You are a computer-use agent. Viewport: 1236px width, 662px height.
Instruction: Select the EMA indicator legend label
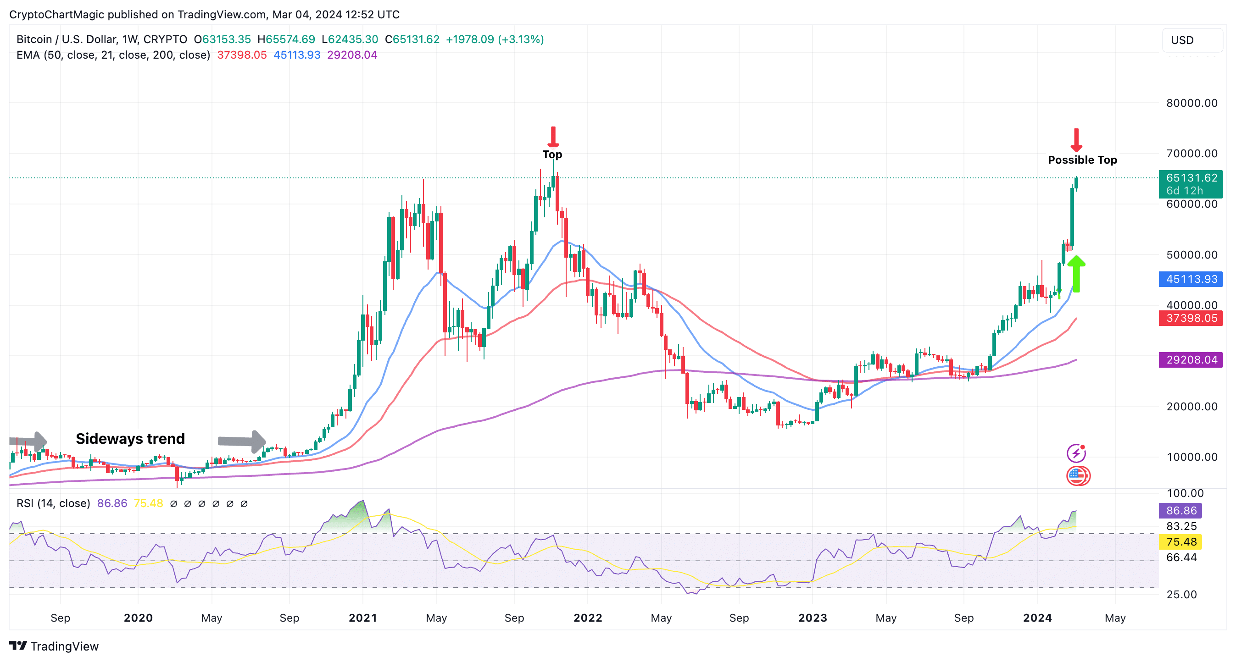point(113,55)
